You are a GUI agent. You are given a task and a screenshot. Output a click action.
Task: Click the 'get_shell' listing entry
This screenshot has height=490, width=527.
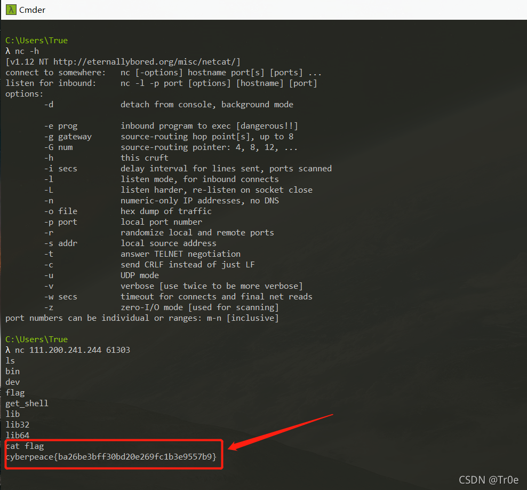tap(27, 404)
